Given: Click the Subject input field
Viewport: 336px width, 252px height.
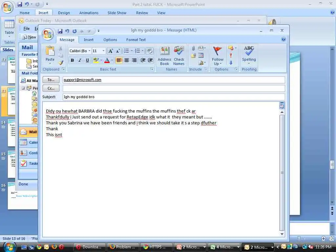Looking at the screenshot, I should pos(174,97).
